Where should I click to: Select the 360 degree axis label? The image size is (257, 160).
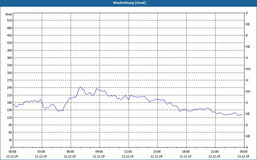[x=10, y=58]
